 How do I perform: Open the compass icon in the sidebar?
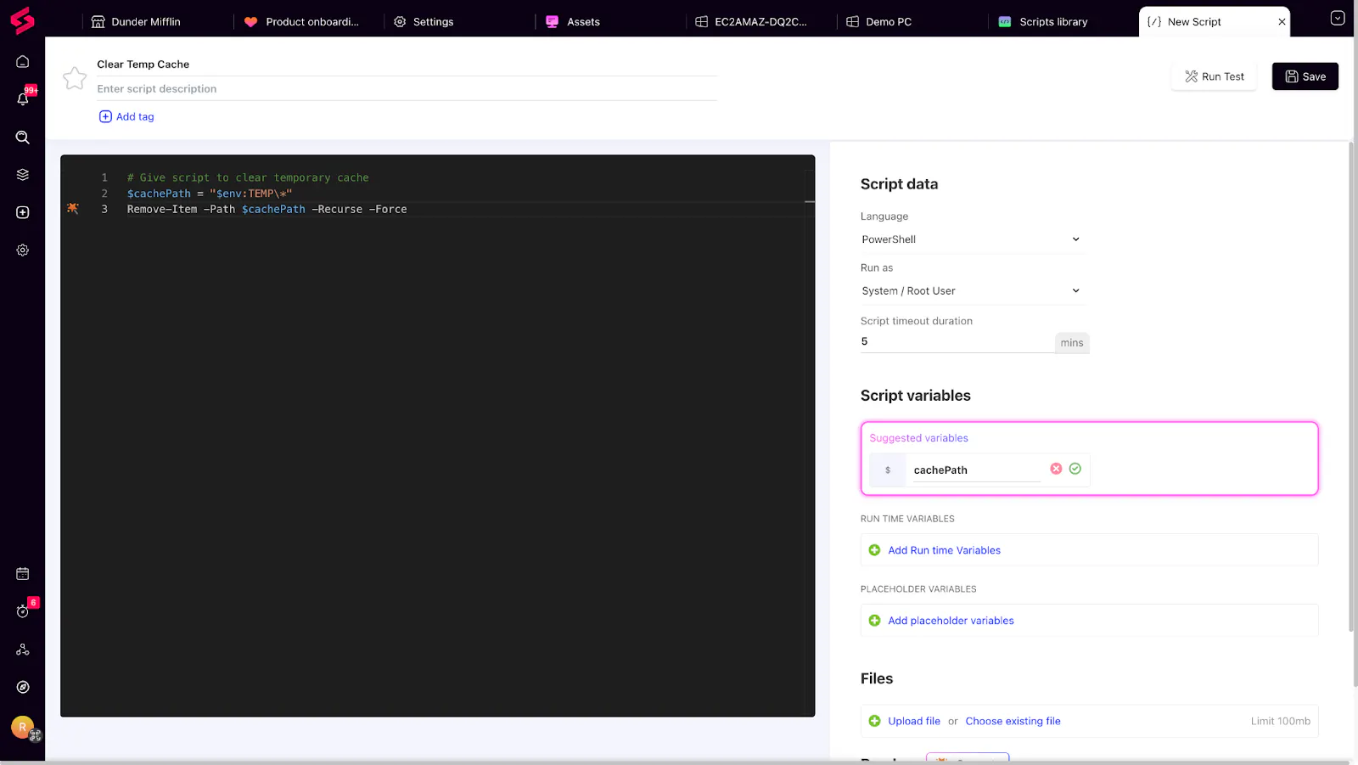(x=23, y=687)
